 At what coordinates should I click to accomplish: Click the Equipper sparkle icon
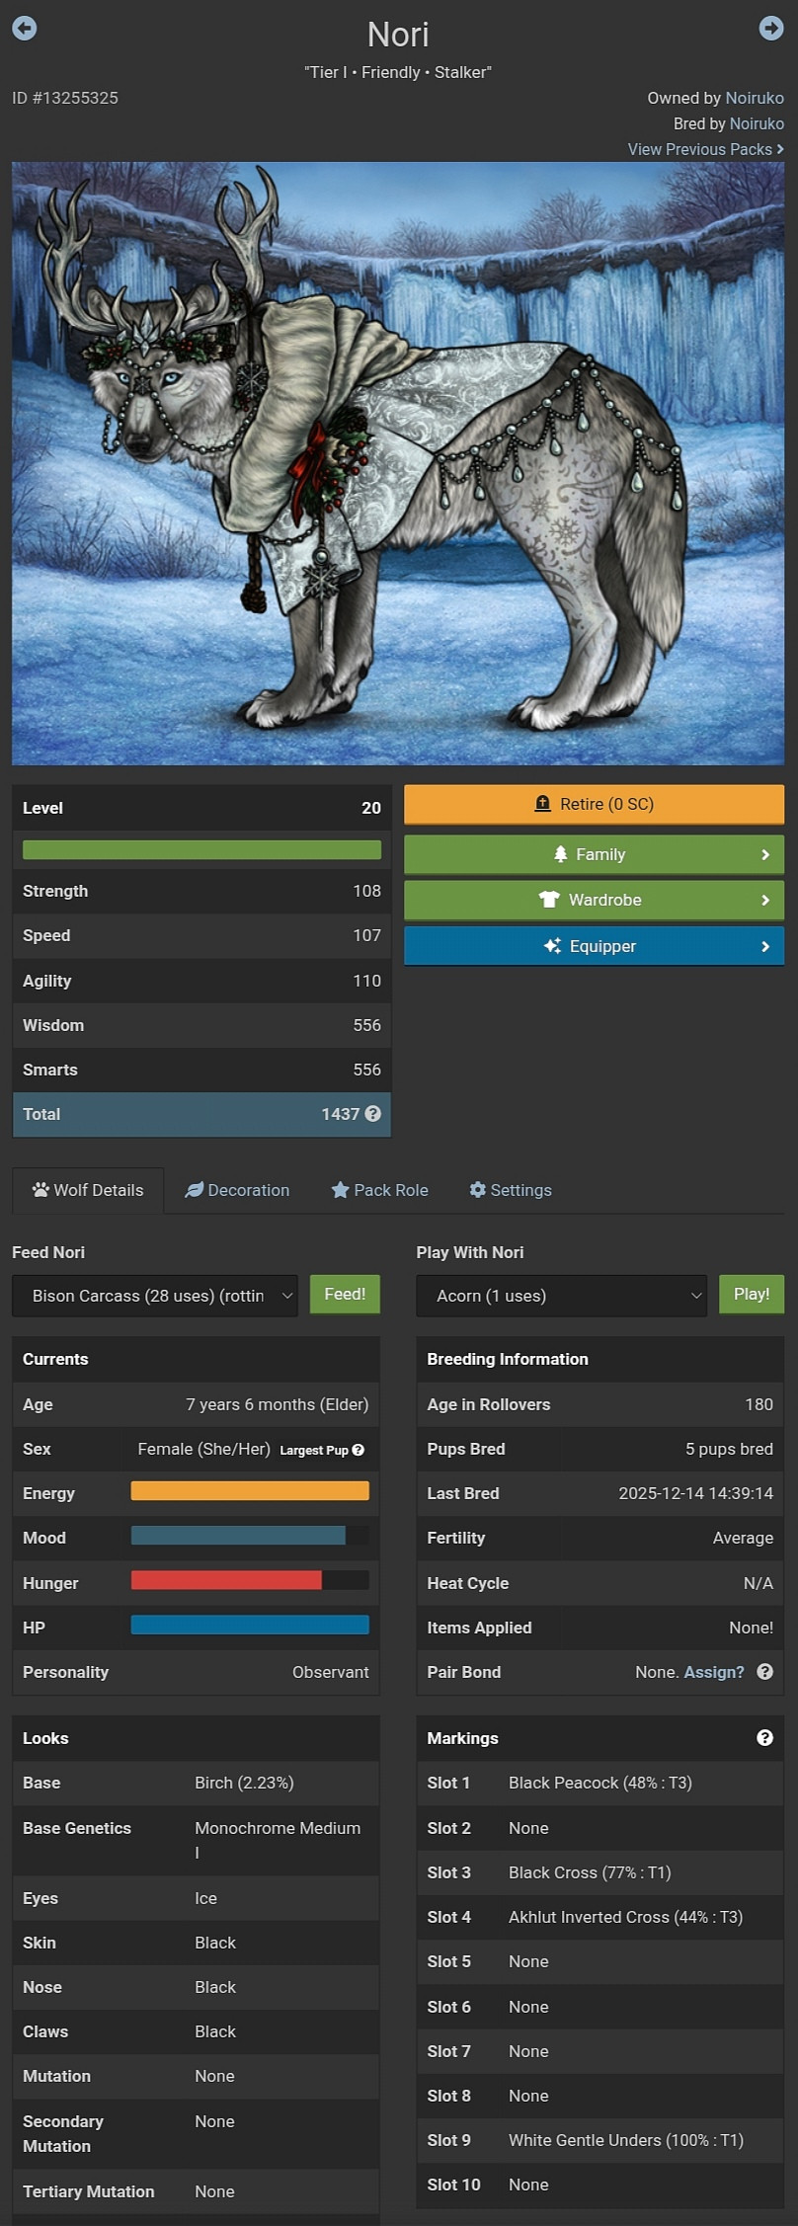[552, 946]
